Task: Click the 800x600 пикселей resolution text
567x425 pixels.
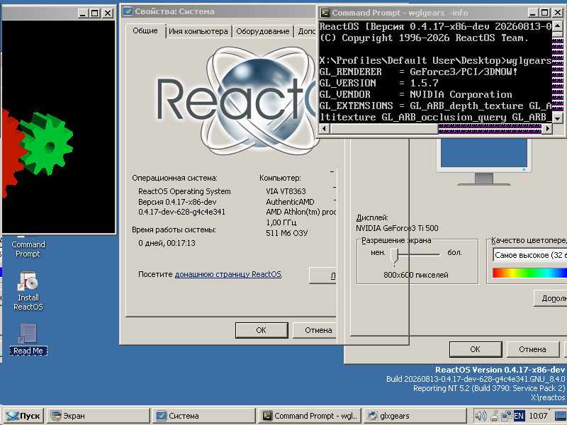Action: click(x=416, y=275)
